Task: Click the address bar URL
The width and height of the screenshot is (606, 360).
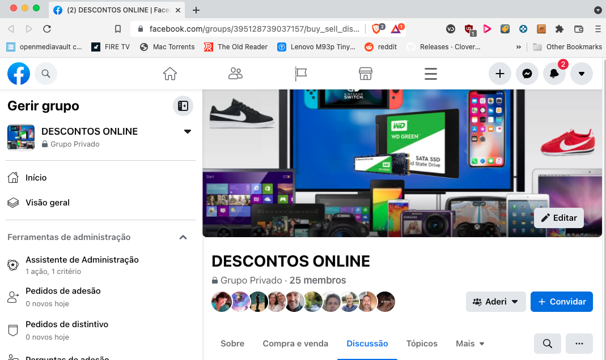Action: 255,29
